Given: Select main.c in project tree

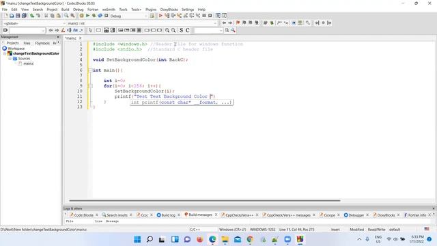Looking at the screenshot, I should click(x=29, y=64).
